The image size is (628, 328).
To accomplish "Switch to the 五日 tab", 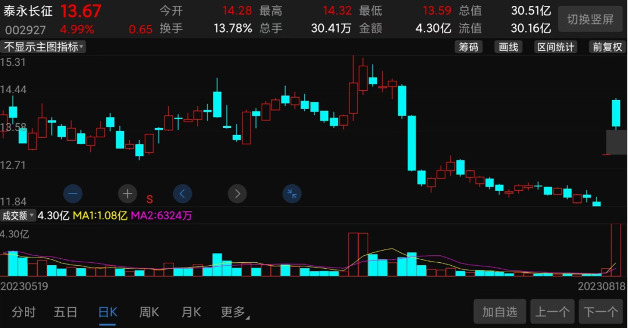I will pos(65,312).
